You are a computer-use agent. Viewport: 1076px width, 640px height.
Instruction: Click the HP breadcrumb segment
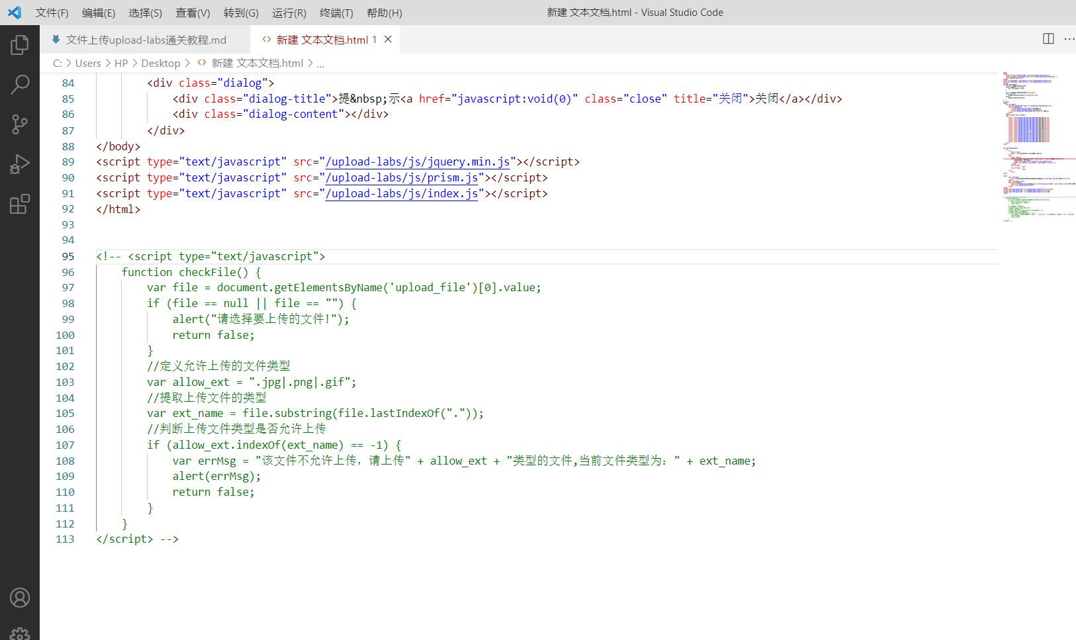click(x=121, y=63)
